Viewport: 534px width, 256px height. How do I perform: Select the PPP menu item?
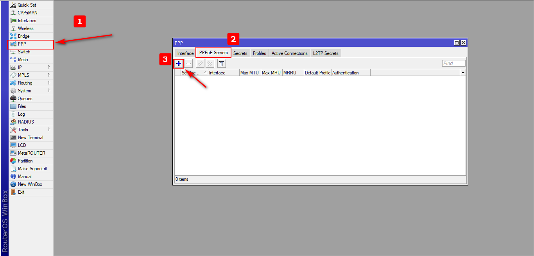(22, 44)
